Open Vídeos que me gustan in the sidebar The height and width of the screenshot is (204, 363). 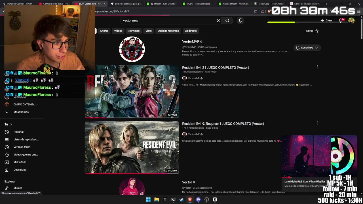point(22,154)
